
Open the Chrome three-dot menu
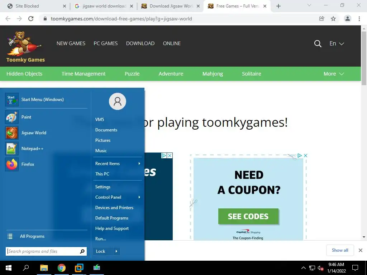point(359,19)
